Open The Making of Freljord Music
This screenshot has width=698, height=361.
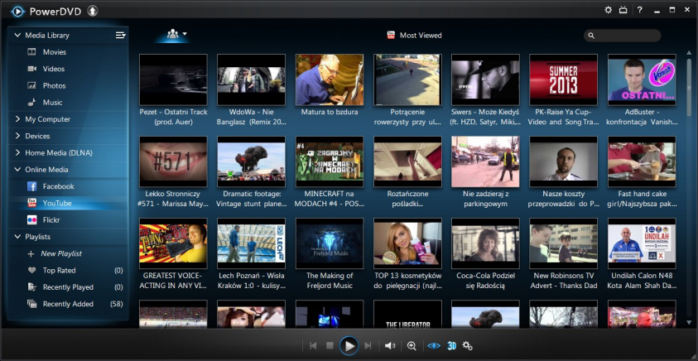pyautogui.click(x=330, y=243)
